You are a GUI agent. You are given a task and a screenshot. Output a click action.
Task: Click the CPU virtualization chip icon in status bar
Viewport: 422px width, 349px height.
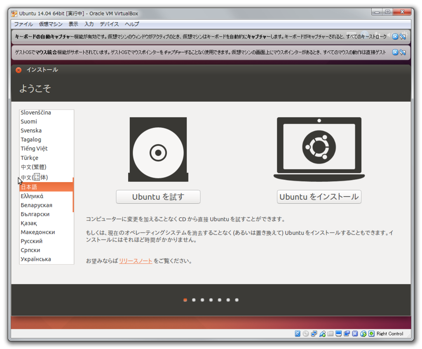(x=355, y=334)
